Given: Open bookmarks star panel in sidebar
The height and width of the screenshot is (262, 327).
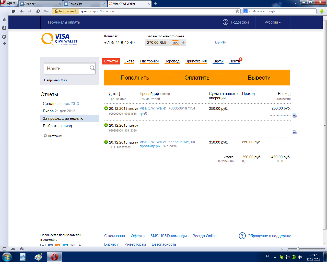Looking at the screenshot, I should pos(4,19).
